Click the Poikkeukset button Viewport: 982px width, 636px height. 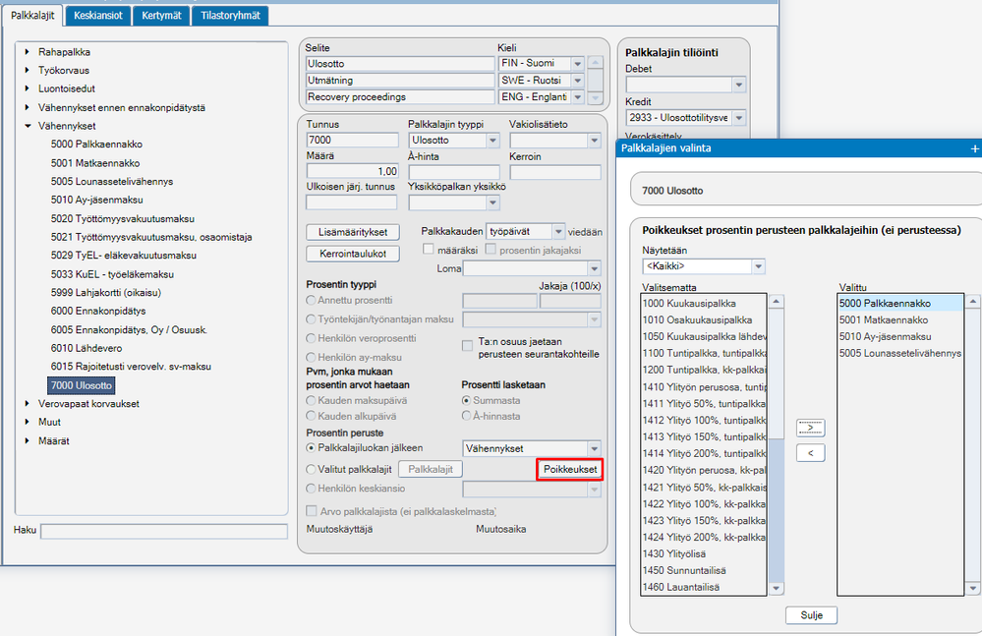click(570, 470)
